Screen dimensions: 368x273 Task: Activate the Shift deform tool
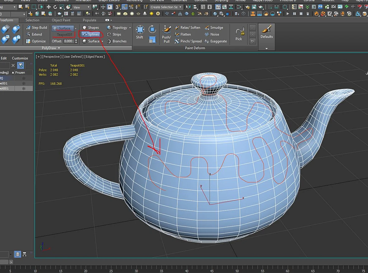pyautogui.click(x=140, y=32)
